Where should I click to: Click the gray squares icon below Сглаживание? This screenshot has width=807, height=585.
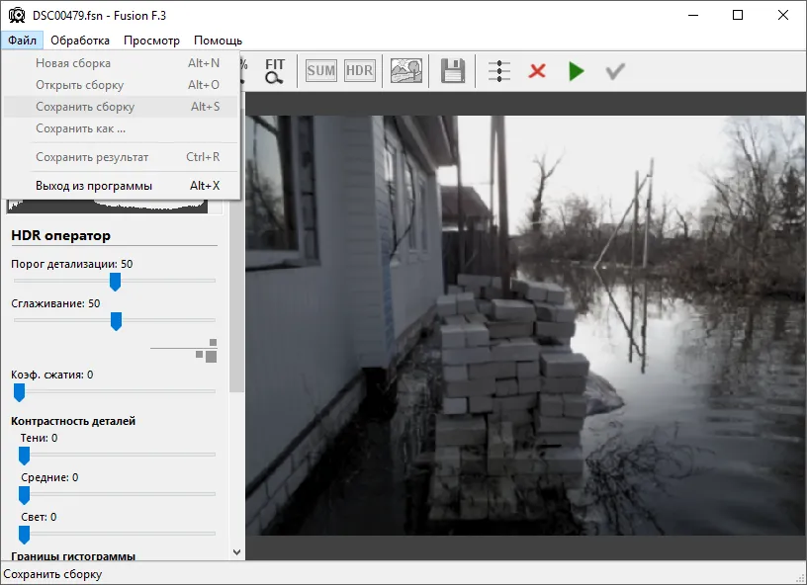pos(207,351)
